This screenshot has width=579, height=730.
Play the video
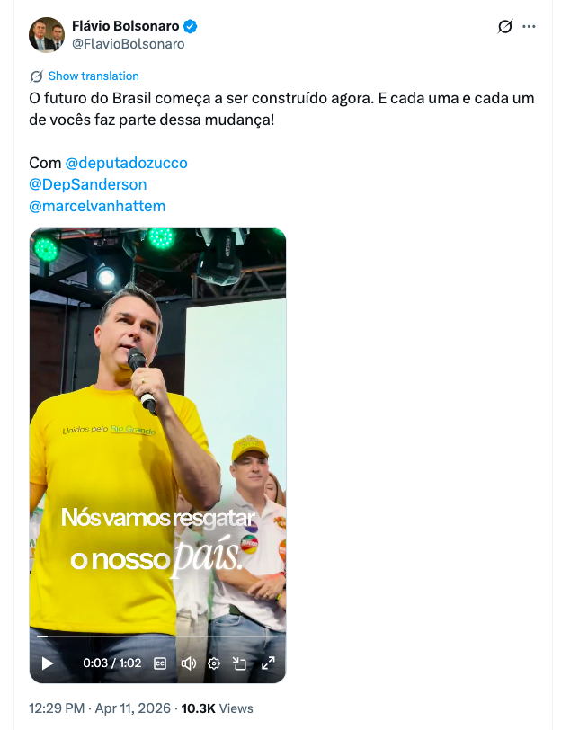click(48, 663)
